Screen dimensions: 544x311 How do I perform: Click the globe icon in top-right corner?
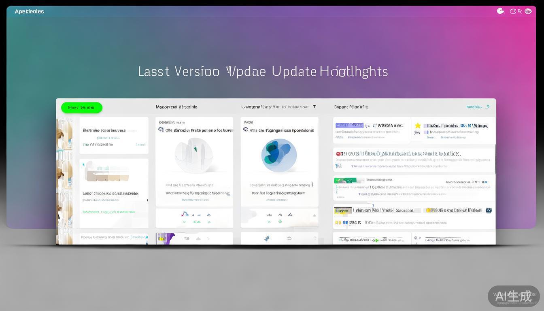528,11
